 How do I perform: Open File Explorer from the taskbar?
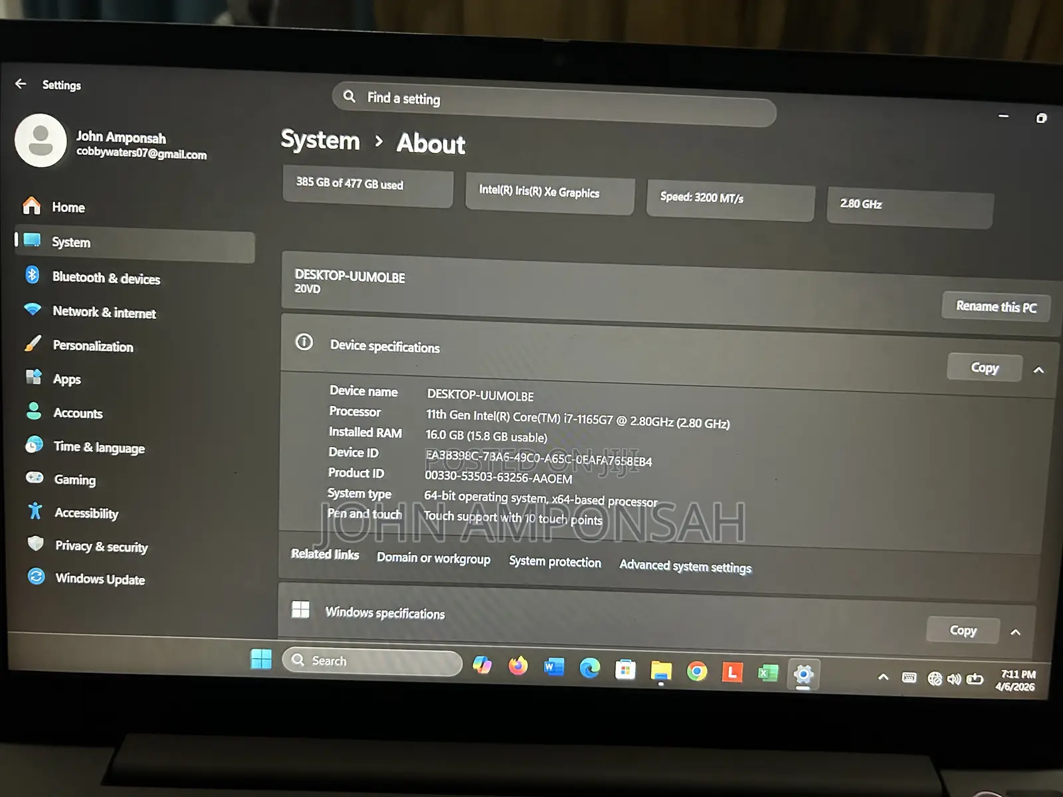[661, 671]
